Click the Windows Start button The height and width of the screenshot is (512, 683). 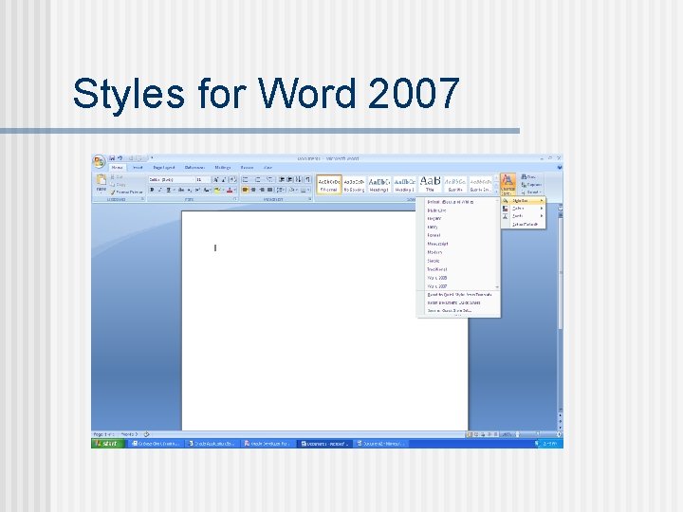point(108,443)
